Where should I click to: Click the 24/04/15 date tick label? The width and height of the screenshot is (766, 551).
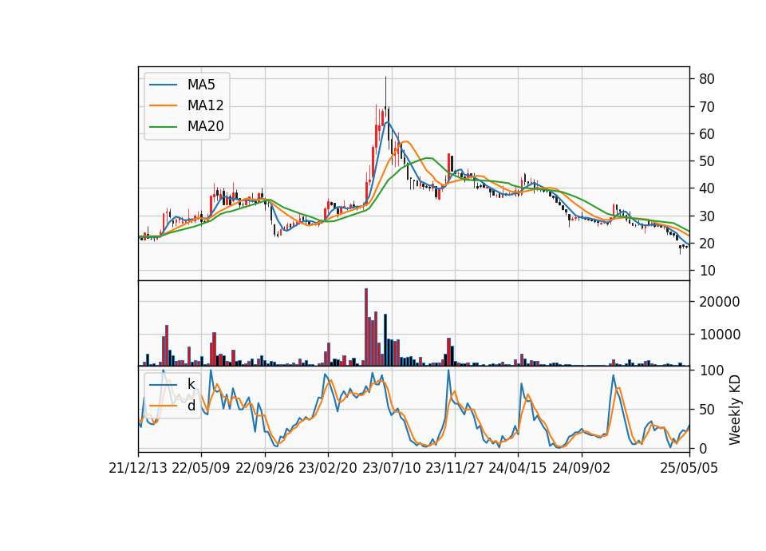[x=517, y=468]
